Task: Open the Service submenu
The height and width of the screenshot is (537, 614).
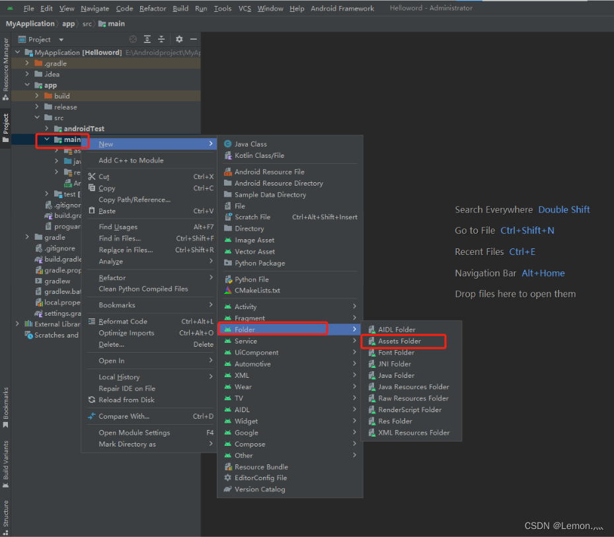Action: (289, 341)
